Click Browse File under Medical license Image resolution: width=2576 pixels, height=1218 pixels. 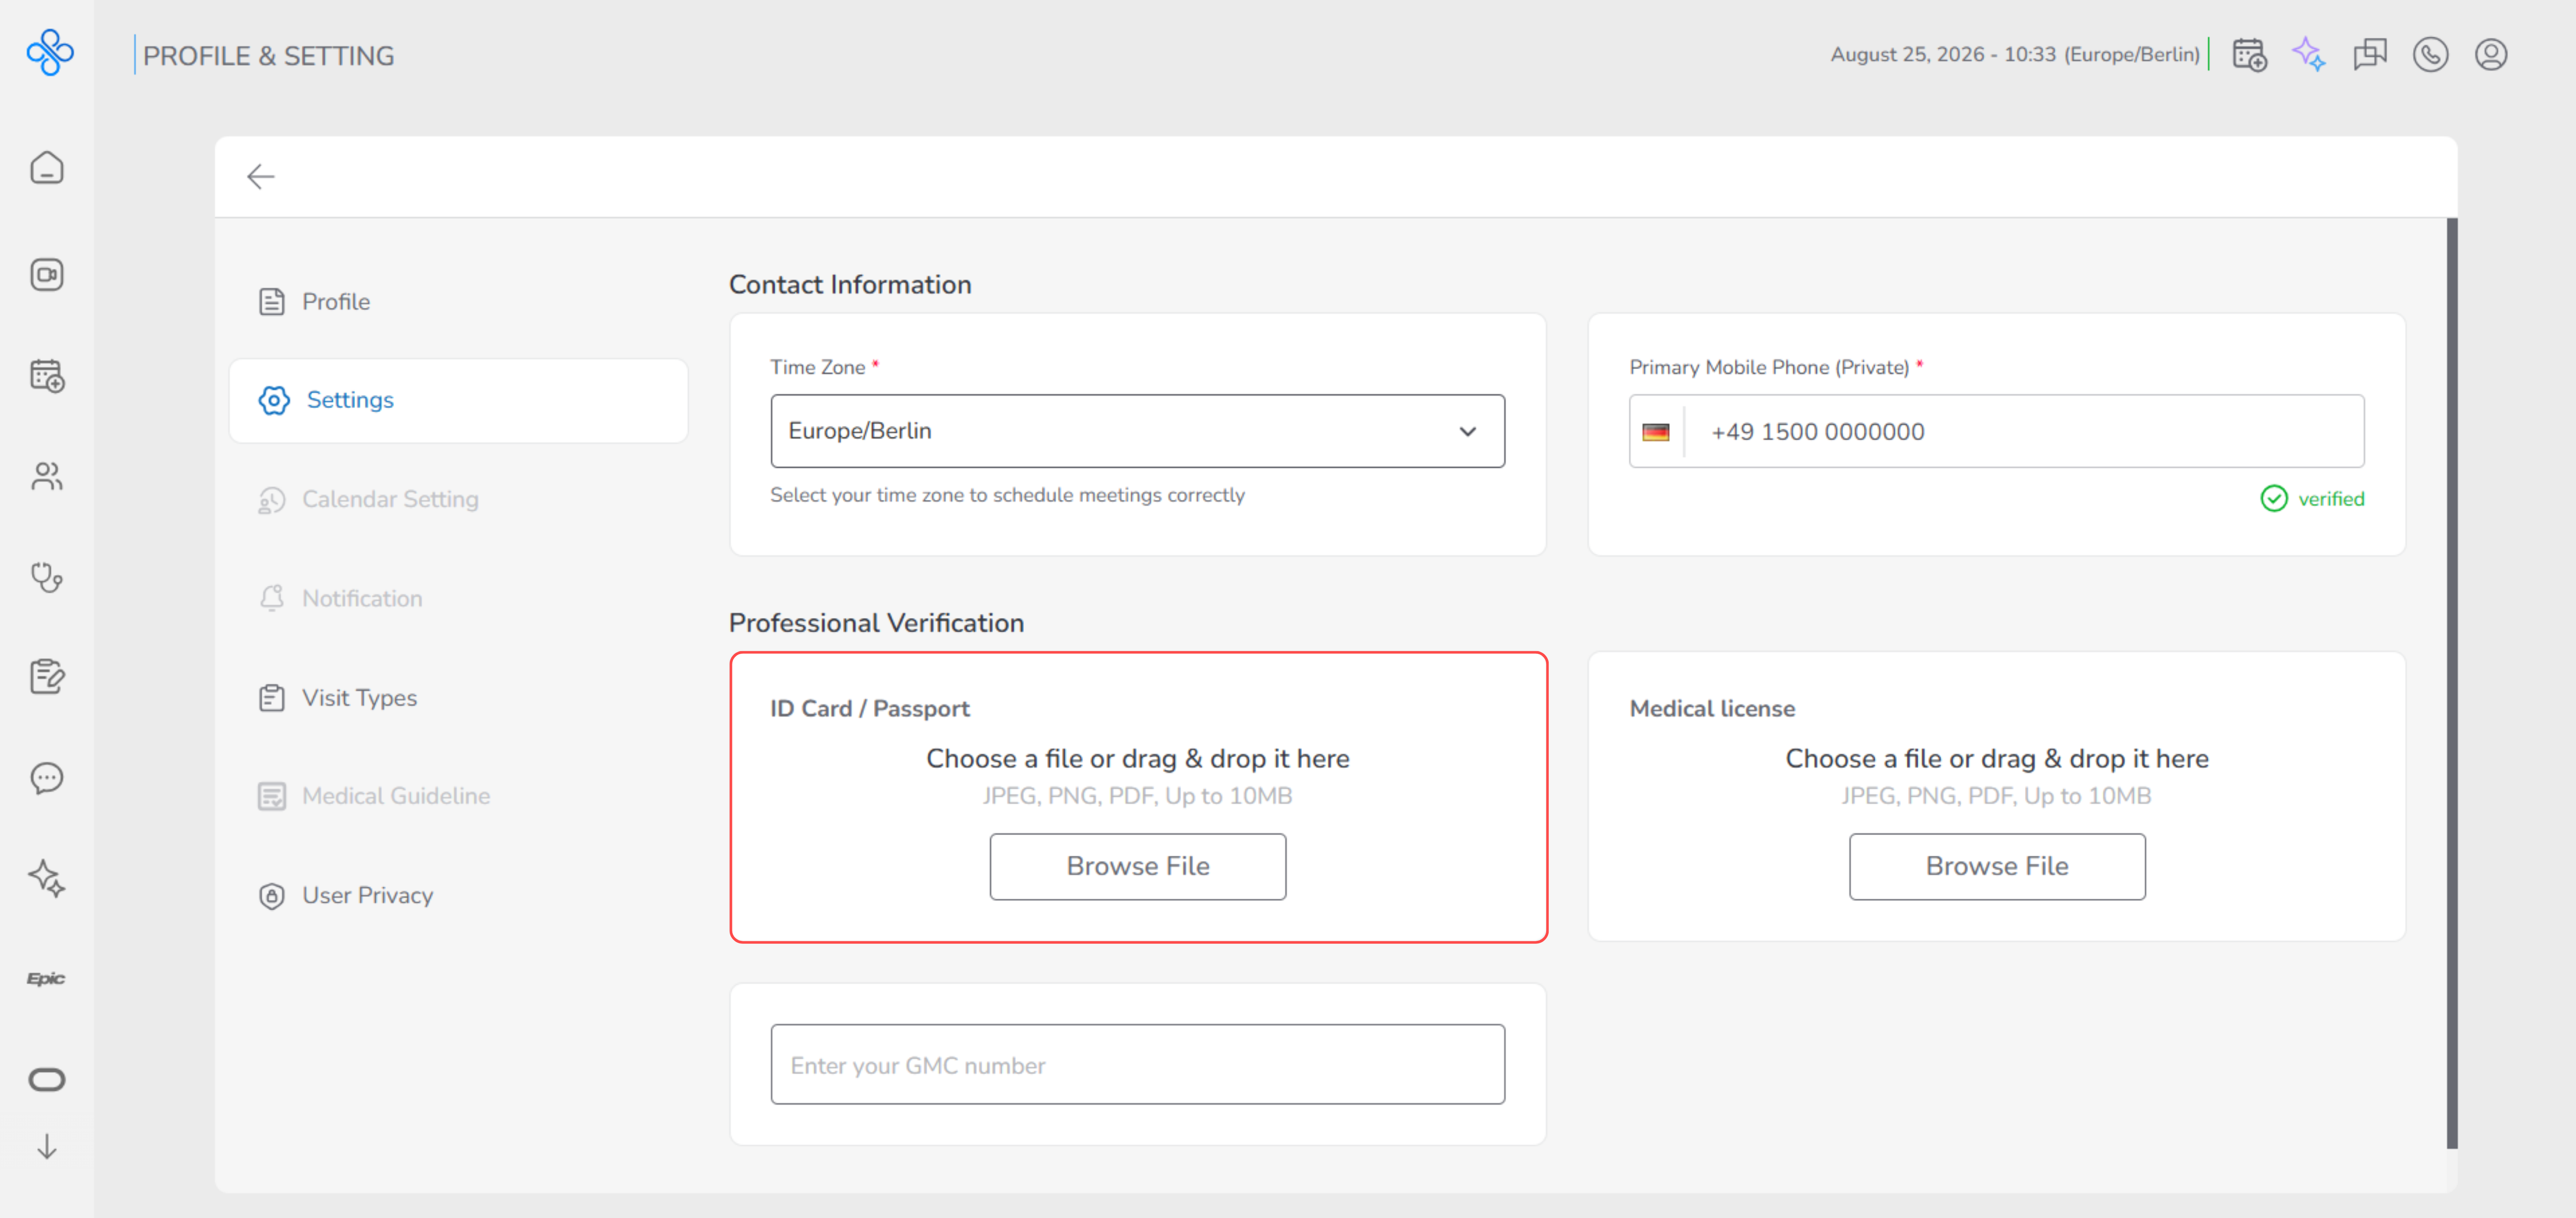pos(1996,866)
